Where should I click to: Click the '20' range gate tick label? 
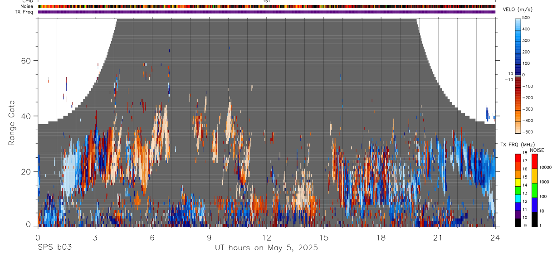pos(27,172)
